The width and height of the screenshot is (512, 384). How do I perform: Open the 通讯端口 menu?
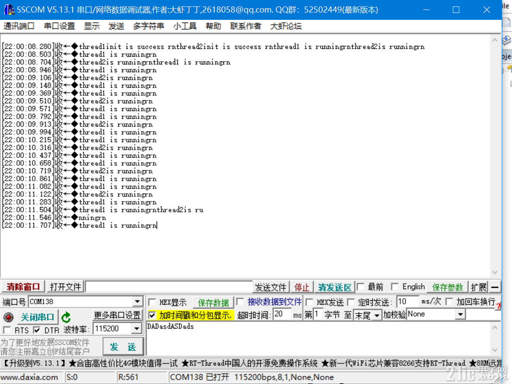[19, 26]
